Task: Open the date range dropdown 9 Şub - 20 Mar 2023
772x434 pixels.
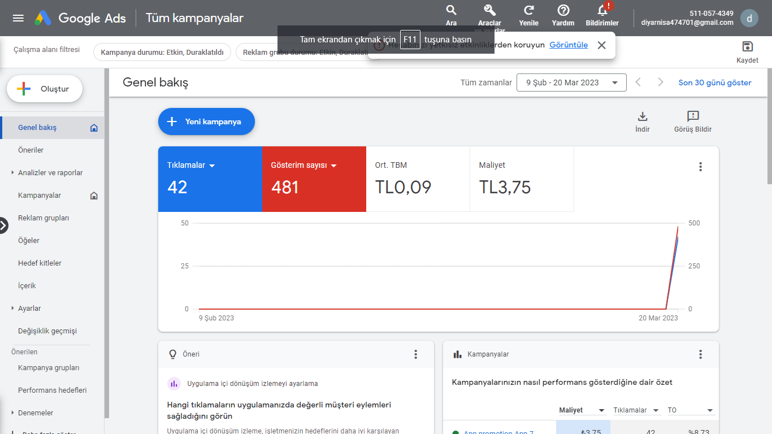Action: (571, 83)
